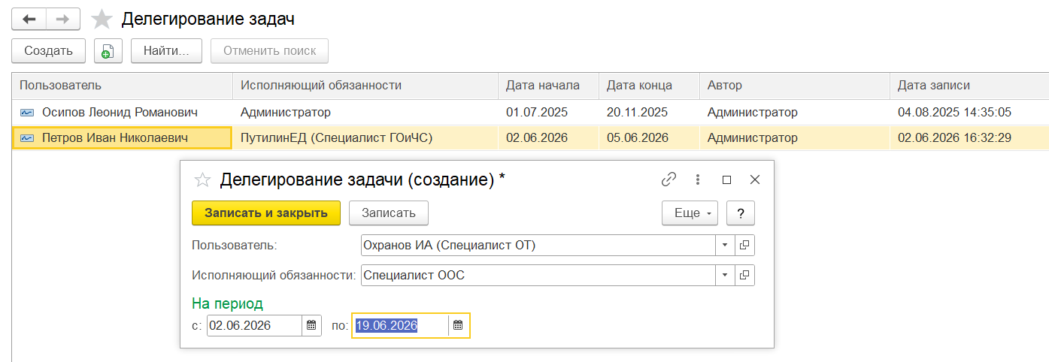Sort by the Автор column header
1049x362 pixels.
tap(795, 86)
